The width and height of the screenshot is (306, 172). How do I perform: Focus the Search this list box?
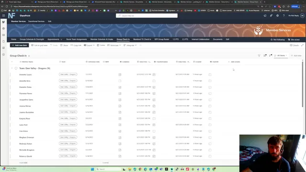(147, 16)
